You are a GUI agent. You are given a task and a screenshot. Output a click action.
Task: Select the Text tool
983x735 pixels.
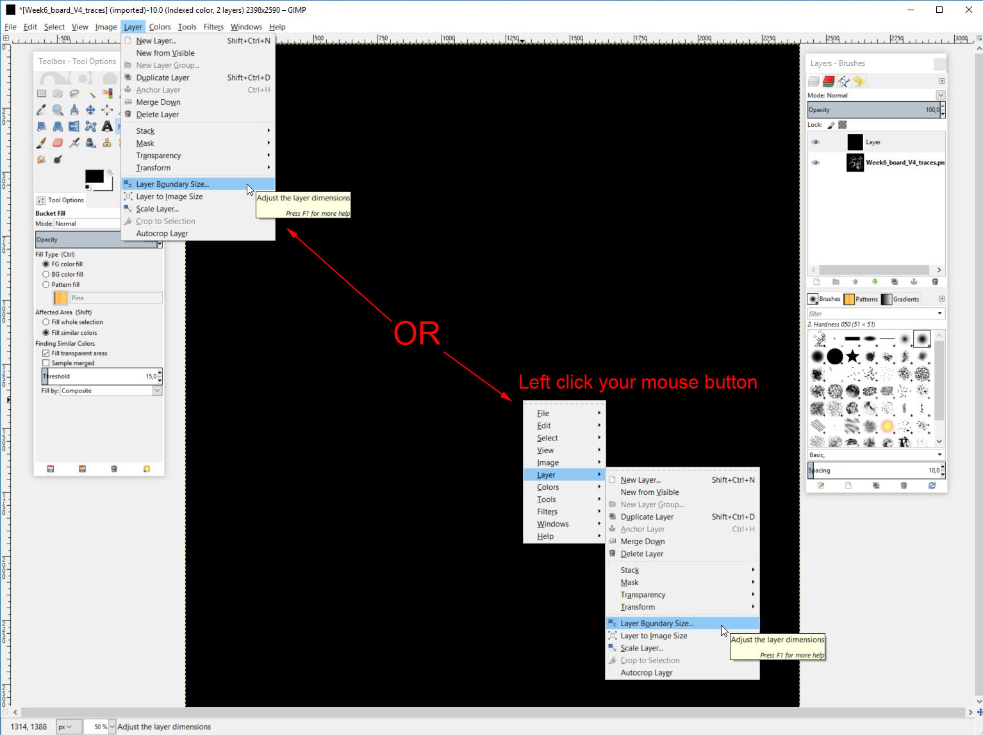107,126
